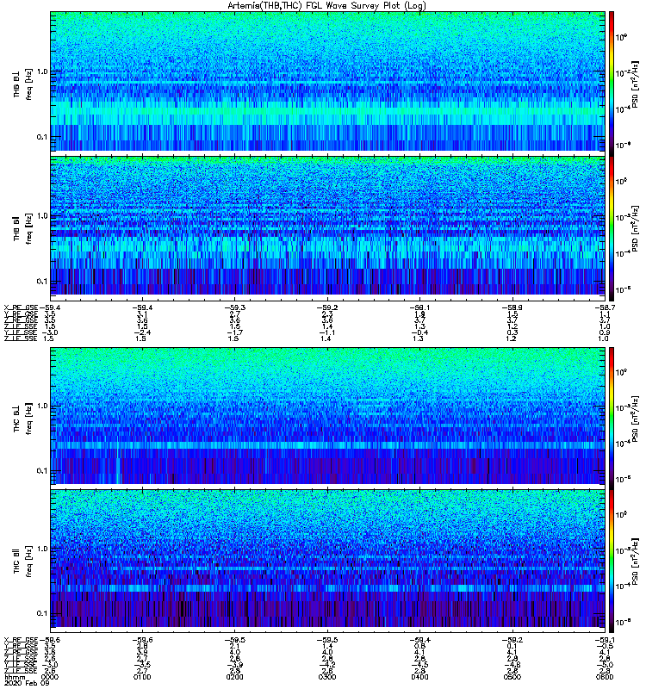Click the 'PSD [nT²/Hz]' label of THB B⊥ color bar
Screen dimensions: 646x689
(636, 84)
